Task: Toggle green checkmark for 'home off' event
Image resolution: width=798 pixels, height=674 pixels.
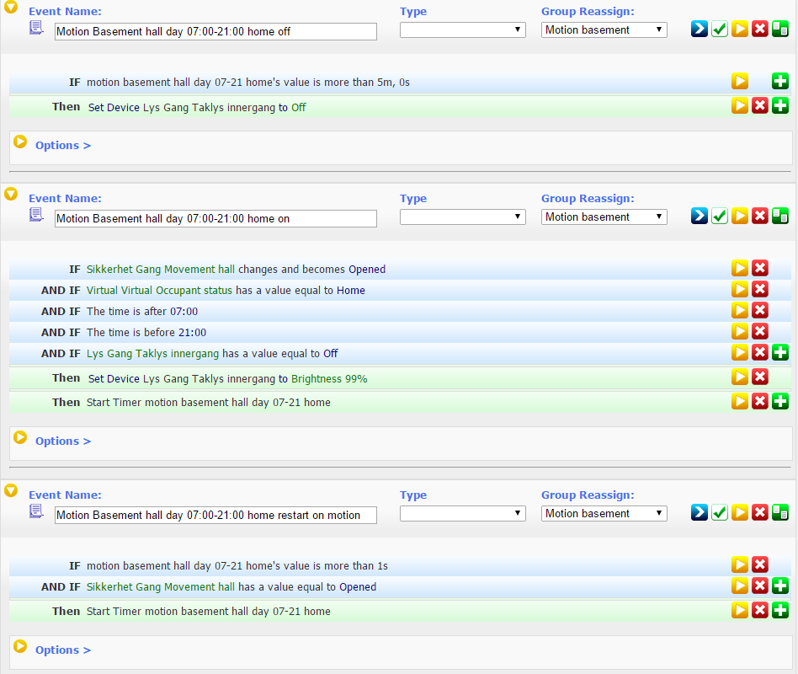Action: tap(720, 29)
